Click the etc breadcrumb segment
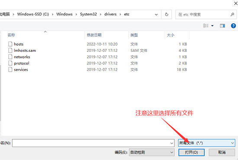Image resolution: width=238 pixels, height=160 pixels. (x=127, y=14)
